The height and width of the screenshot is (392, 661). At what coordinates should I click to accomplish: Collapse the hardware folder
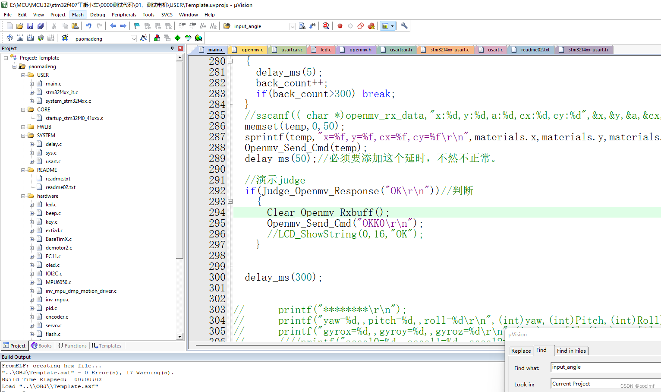coord(23,196)
